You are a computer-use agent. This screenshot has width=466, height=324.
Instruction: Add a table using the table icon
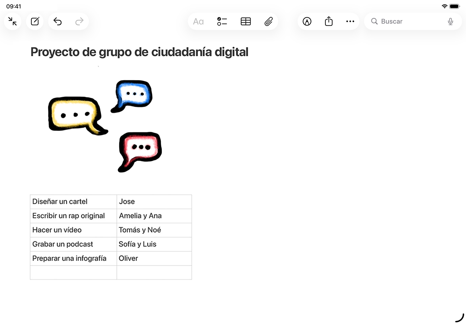tap(246, 21)
